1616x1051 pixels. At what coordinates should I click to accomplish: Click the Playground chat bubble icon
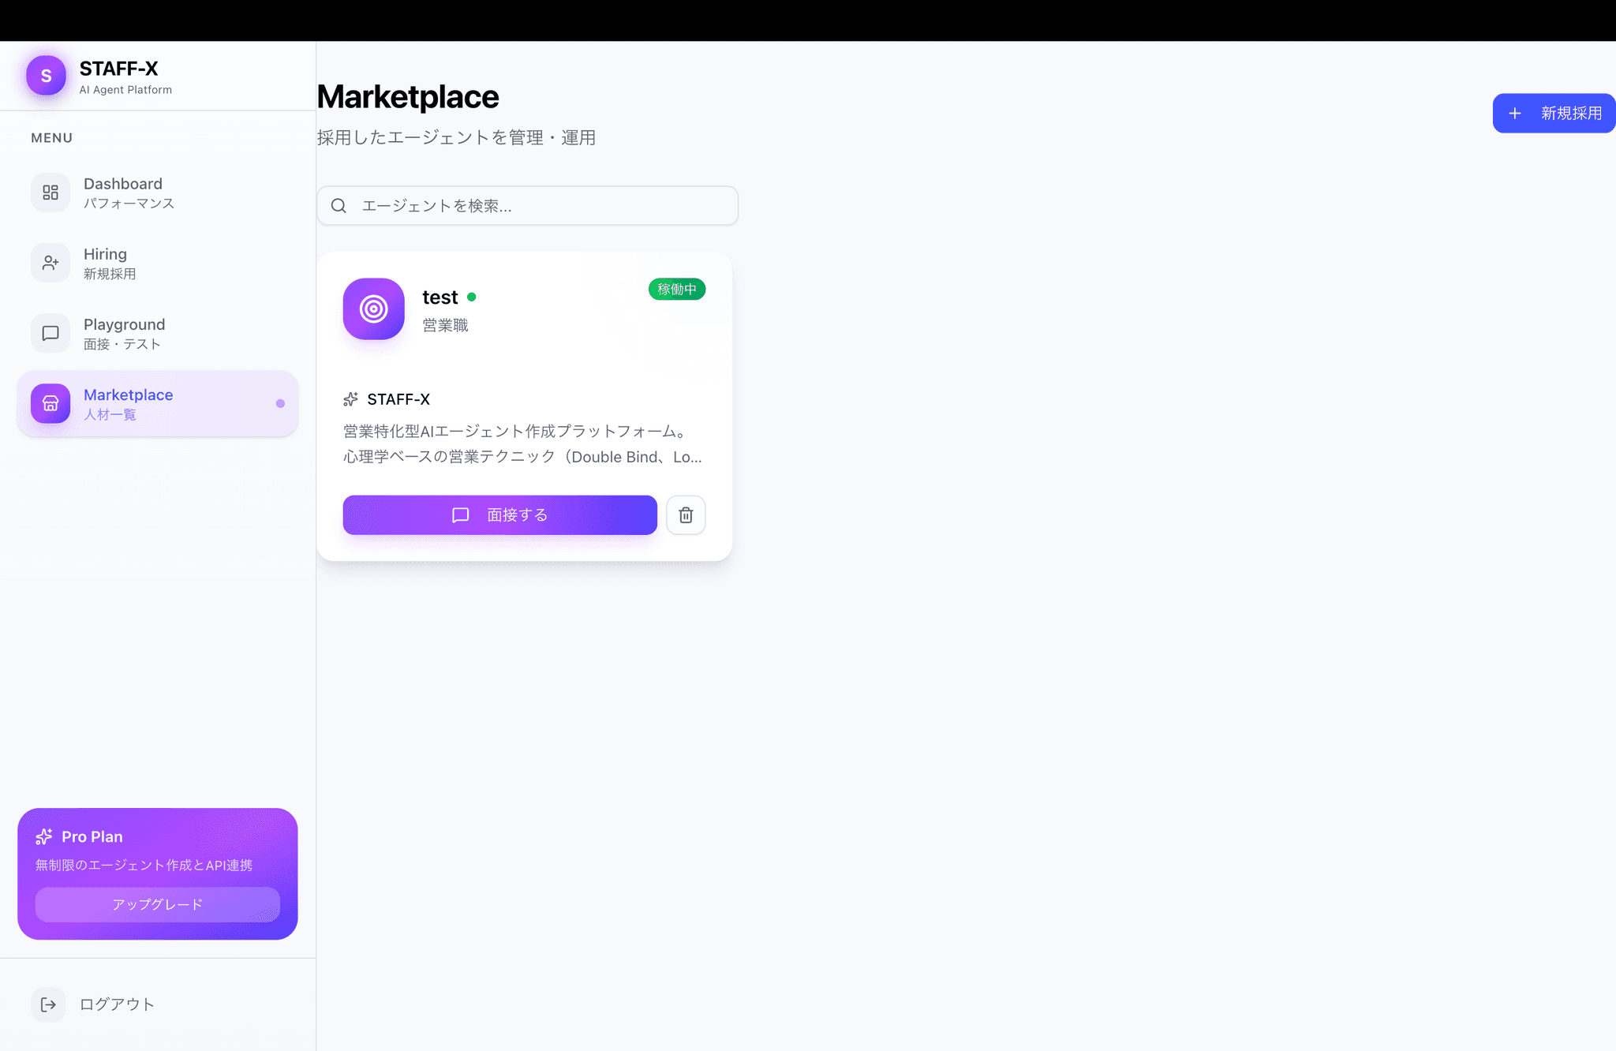[x=50, y=333]
